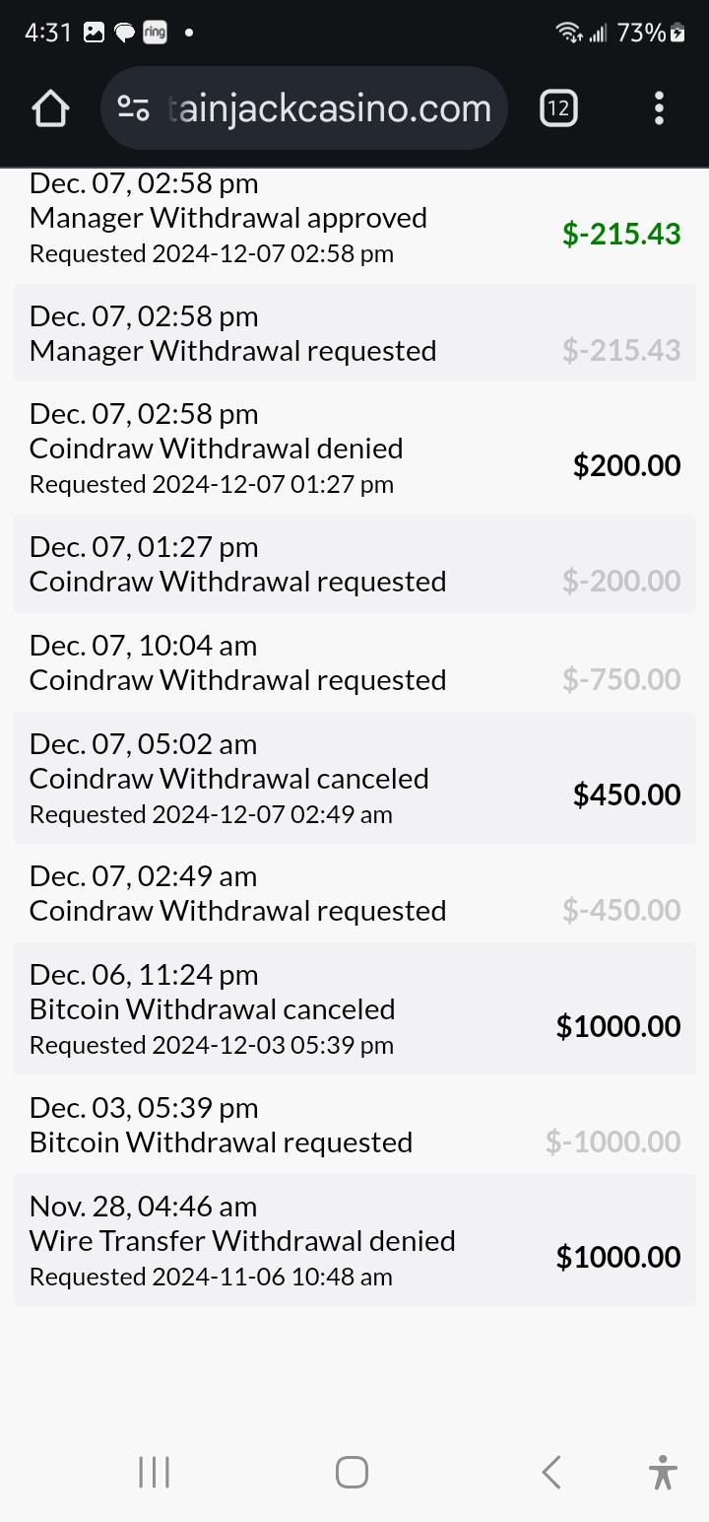Screen dimensions: 709x1522
Task: Select the Manager Withdrawal approved entry
Action: tap(228, 219)
